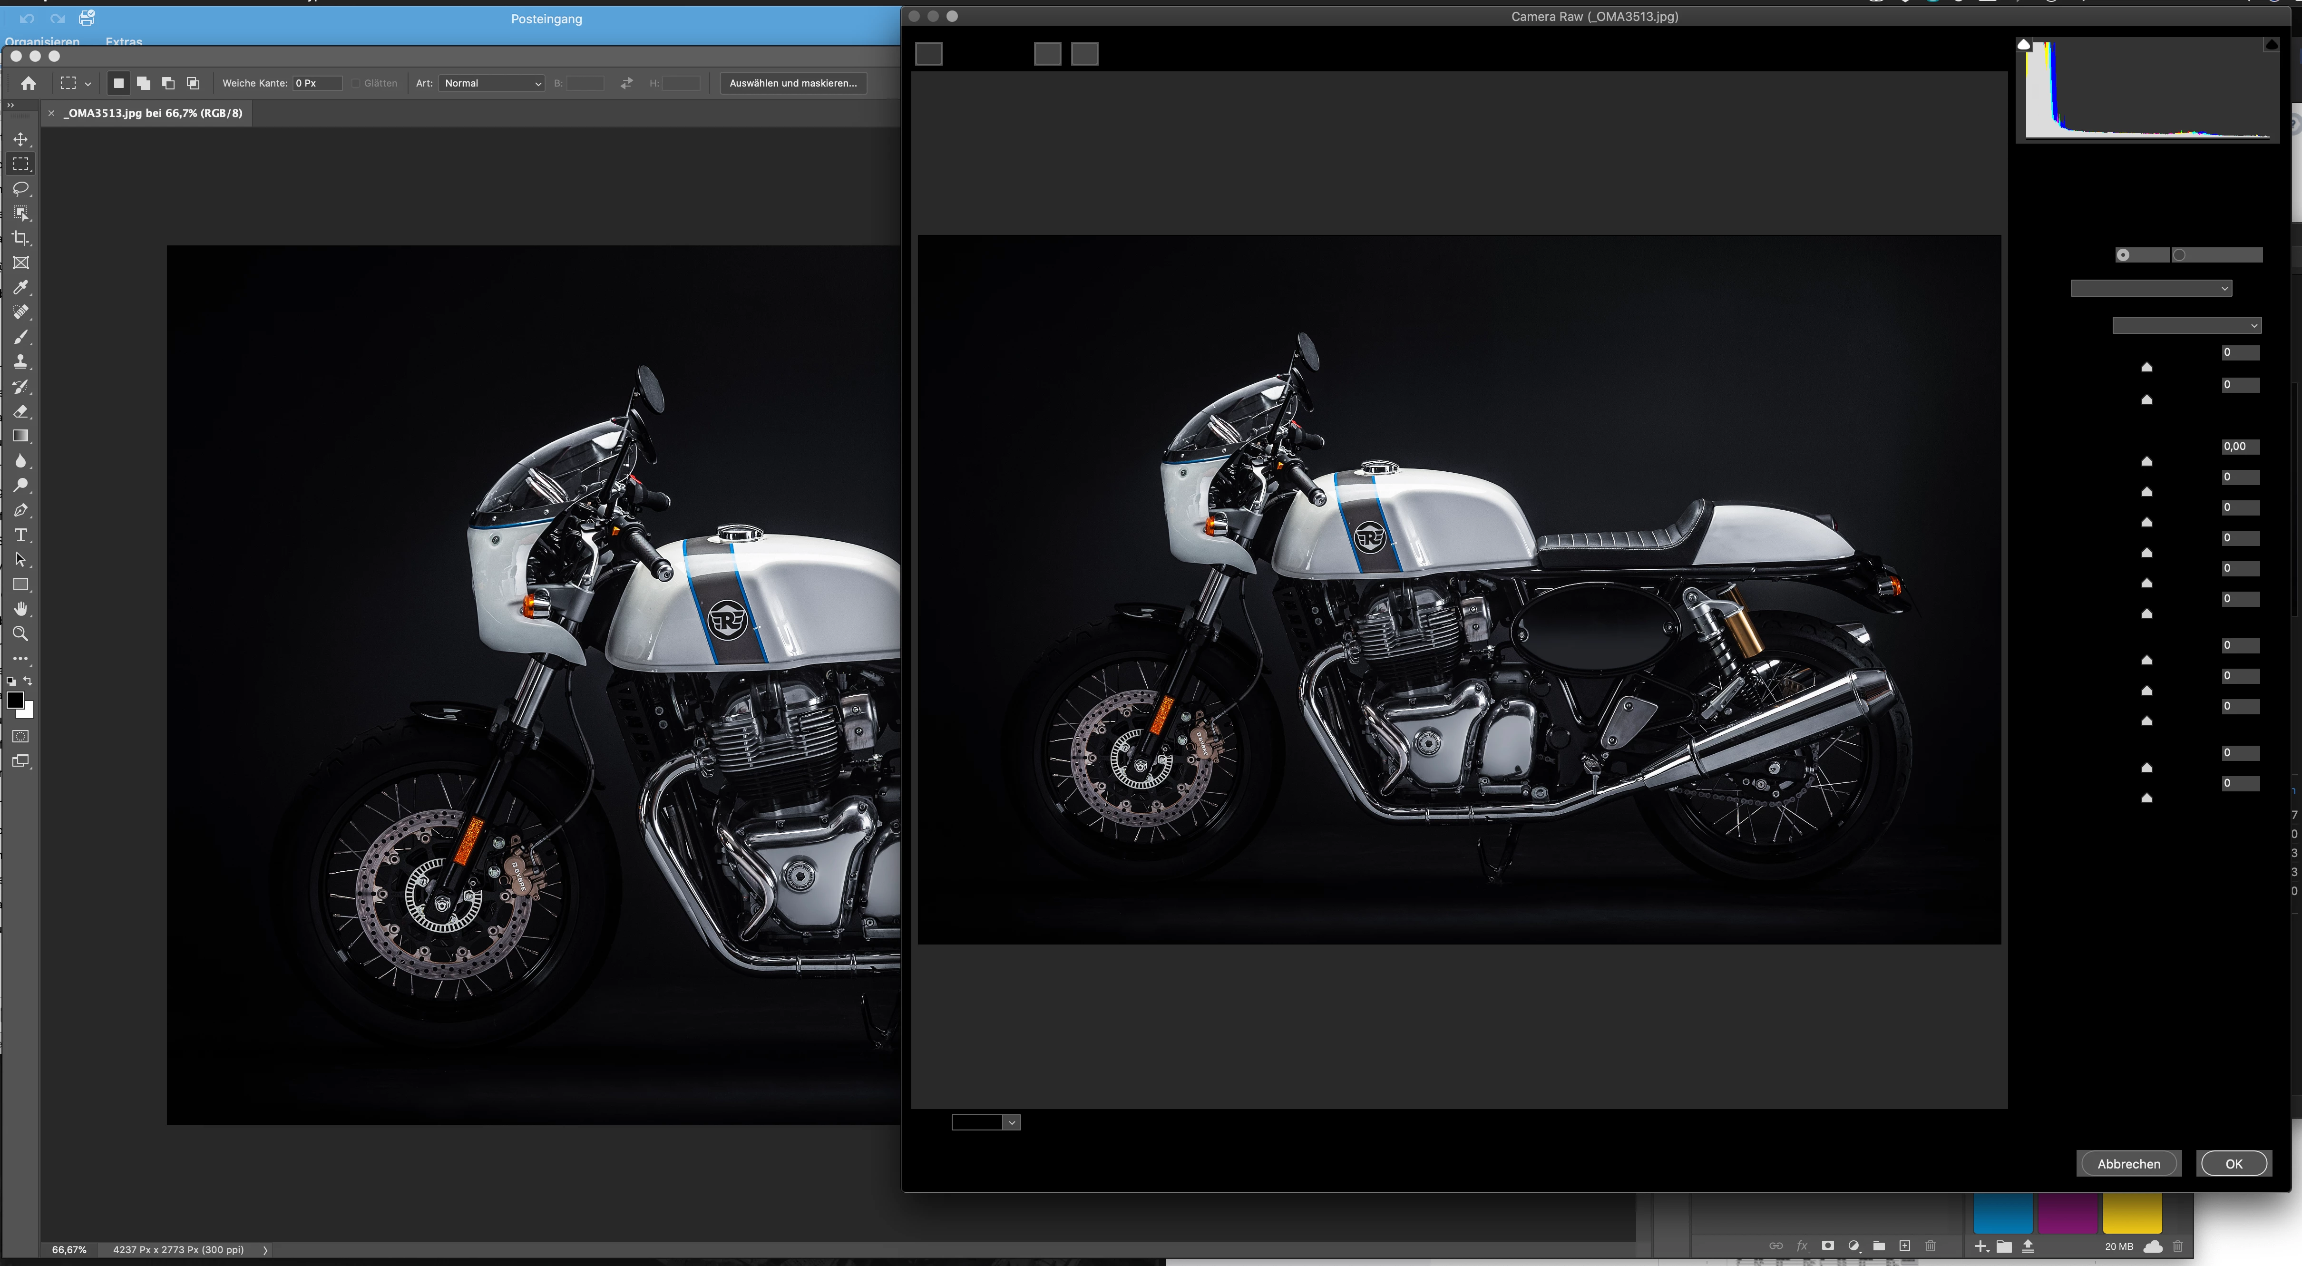Click the yellow color swatch
Viewport: 2302px width, 1266px height.
[x=2131, y=1212]
